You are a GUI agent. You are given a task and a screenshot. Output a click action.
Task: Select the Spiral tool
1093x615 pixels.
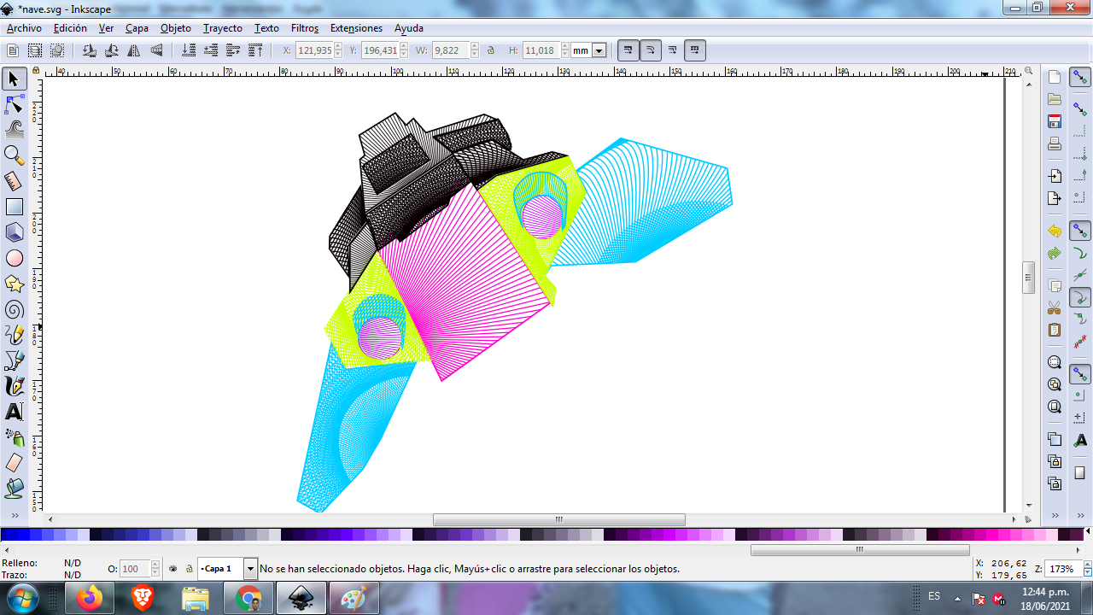[14, 309]
